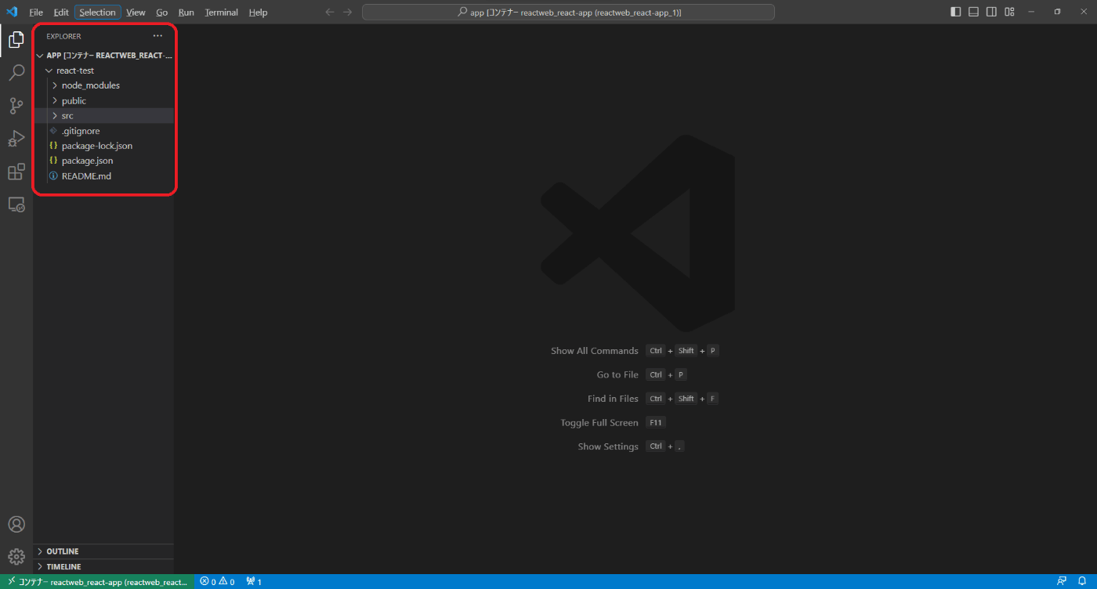The height and width of the screenshot is (589, 1097).
Task: Toggle the Panel layout icon
Action: tap(973, 12)
